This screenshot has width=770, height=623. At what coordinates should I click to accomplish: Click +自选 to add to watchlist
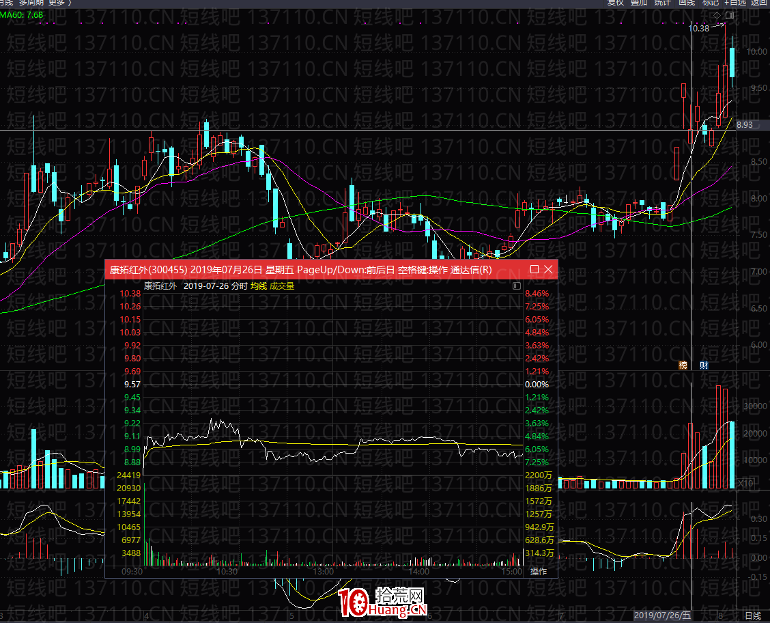pos(735,3)
